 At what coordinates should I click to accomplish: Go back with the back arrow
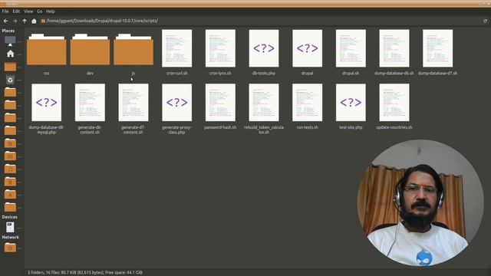(x=5, y=21)
